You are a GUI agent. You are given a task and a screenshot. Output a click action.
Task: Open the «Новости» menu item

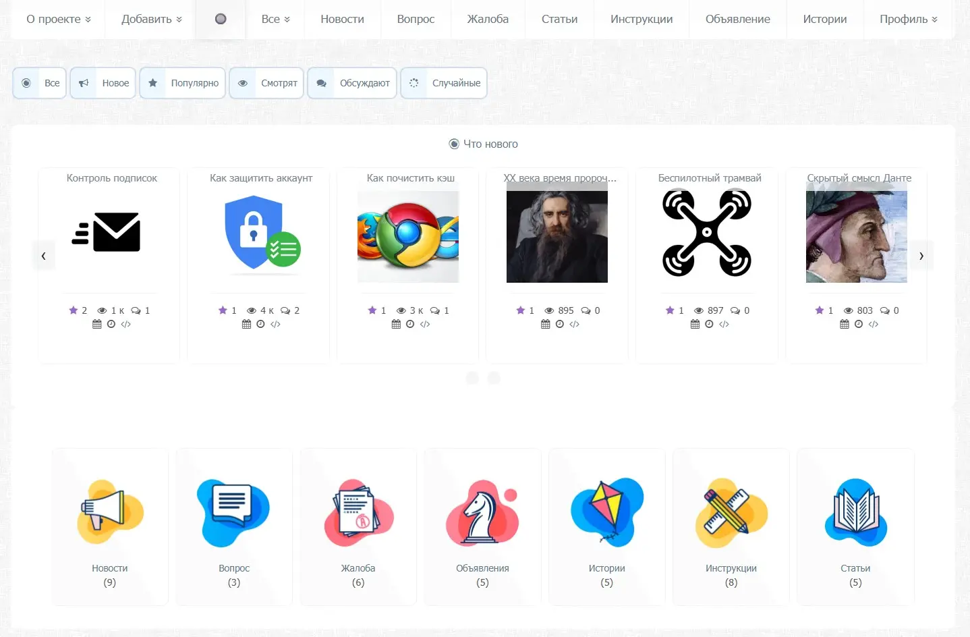(x=342, y=19)
